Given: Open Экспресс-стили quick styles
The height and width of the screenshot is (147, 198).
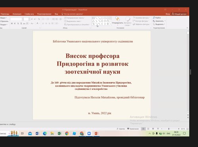Looking at the screenshot, I should point(128,21).
